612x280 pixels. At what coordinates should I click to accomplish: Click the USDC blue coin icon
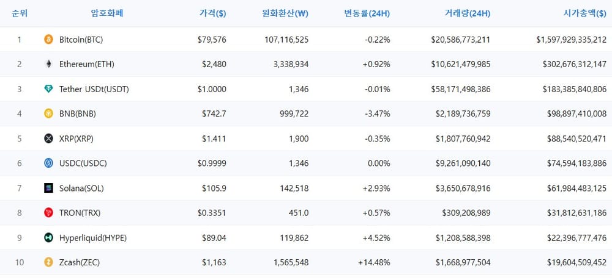(x=48, y=163)
